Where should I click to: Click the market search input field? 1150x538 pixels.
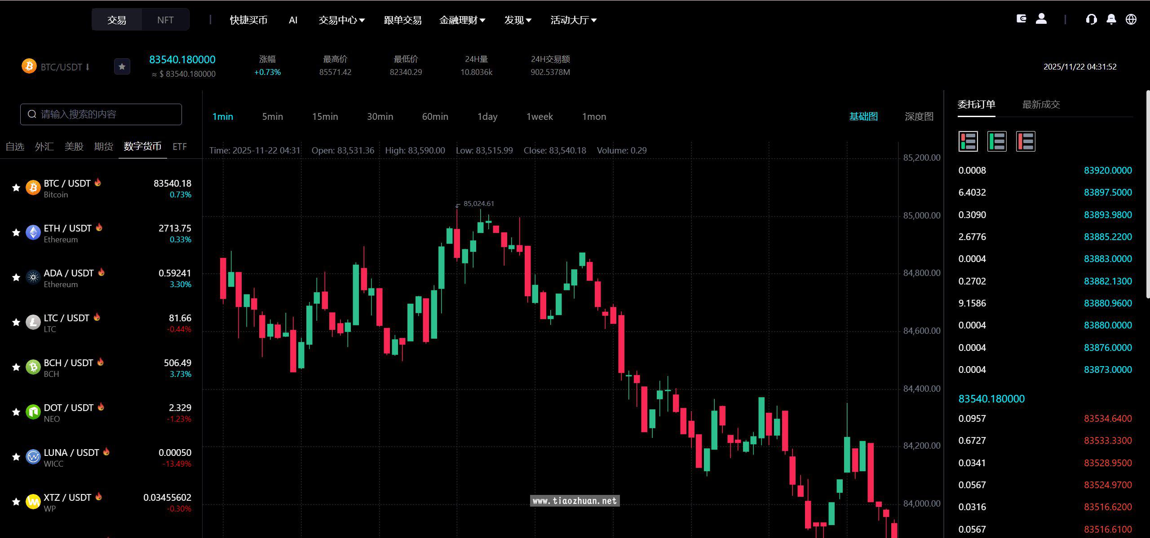pyautogui.click(x=101, y=114)
